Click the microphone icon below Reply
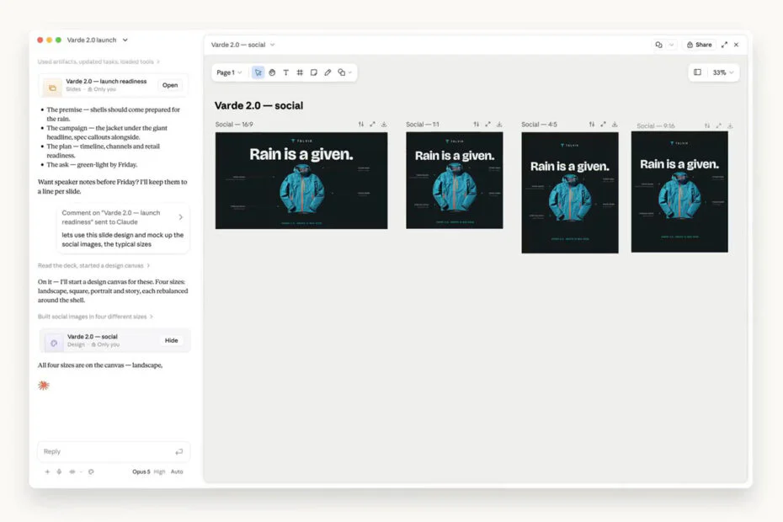The image size is (783, 522). (x=59, y=471)
